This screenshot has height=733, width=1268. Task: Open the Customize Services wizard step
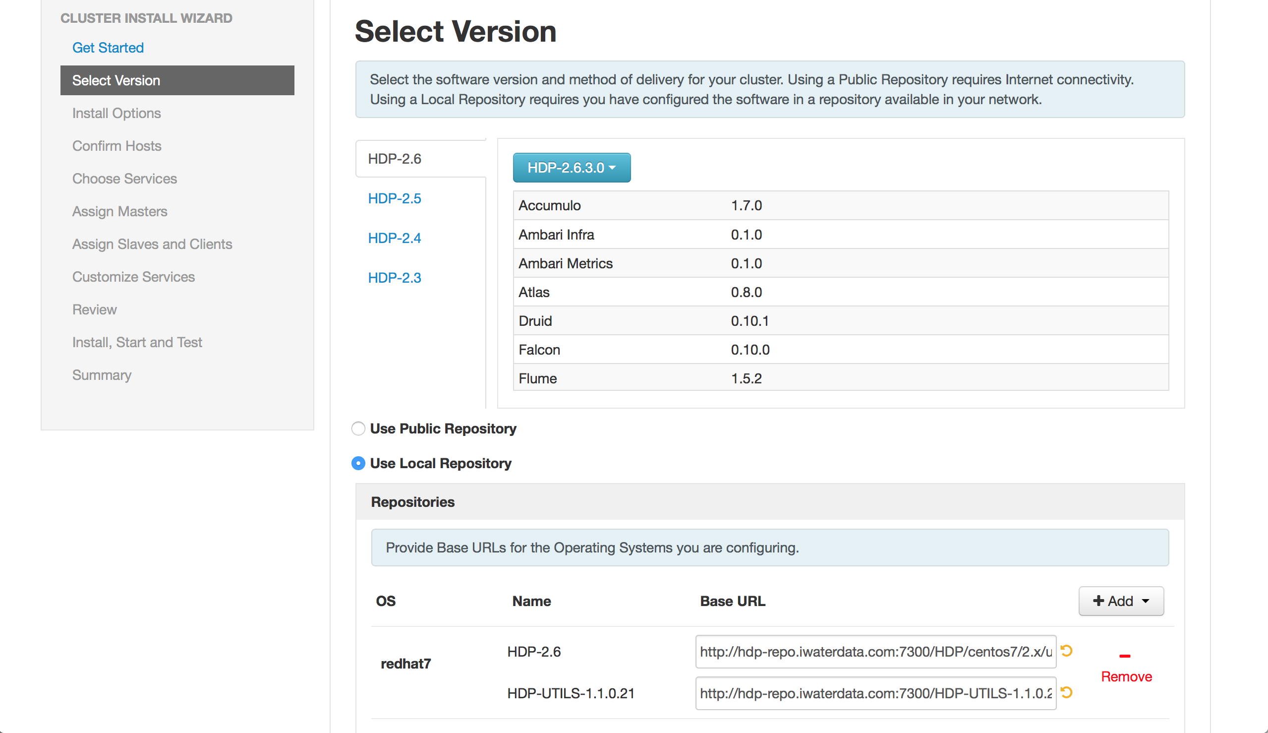[x=133, y=277]
